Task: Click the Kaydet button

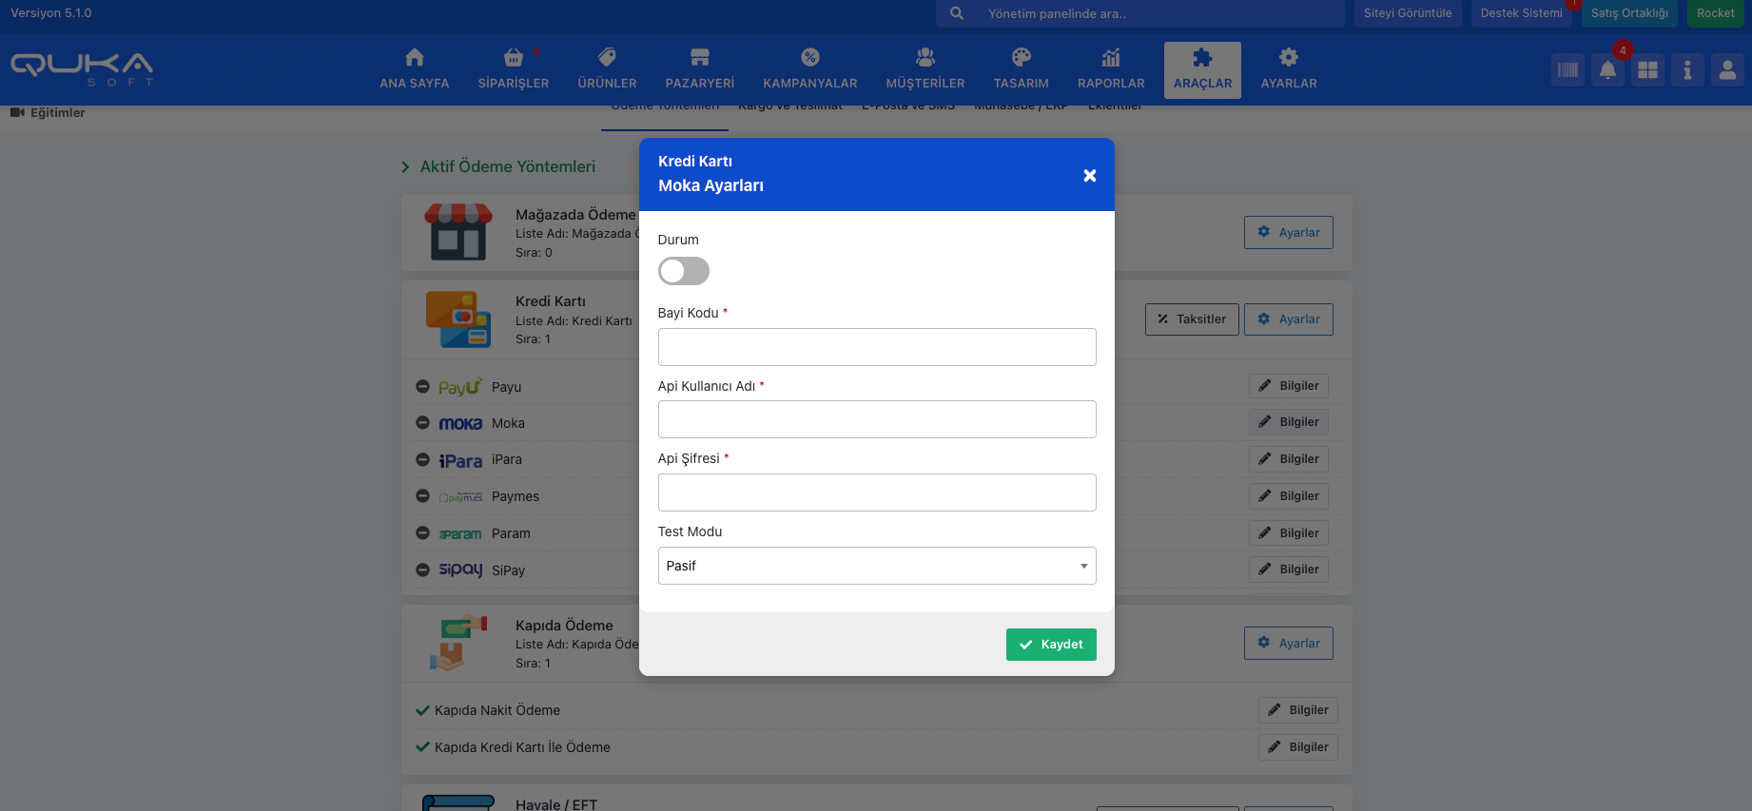Action: (1051, 645)
